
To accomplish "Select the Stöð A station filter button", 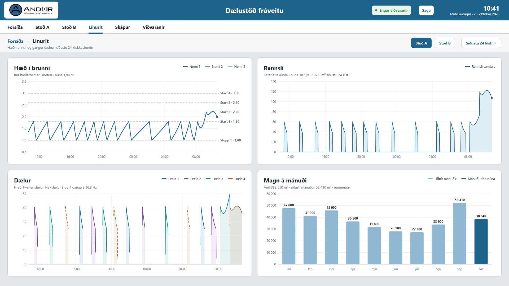I will click(x=421, y=43).
